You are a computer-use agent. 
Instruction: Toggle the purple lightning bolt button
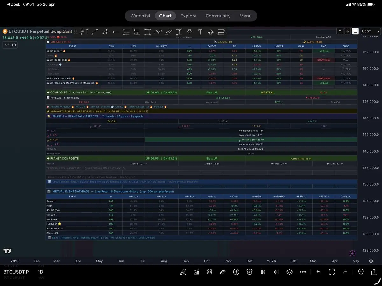click(x=352, y=253)
